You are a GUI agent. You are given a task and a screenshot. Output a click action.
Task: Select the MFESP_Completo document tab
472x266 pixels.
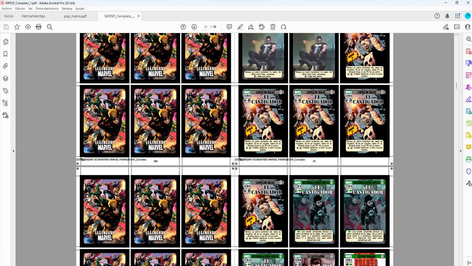pyautogui.click(x=120, y=16)
